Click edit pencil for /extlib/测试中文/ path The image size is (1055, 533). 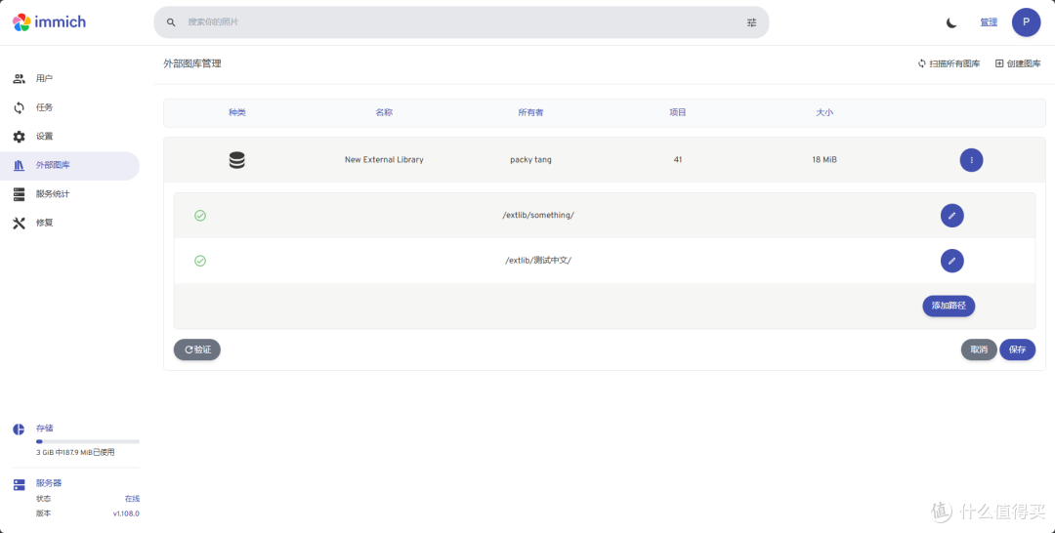point(951,261)
